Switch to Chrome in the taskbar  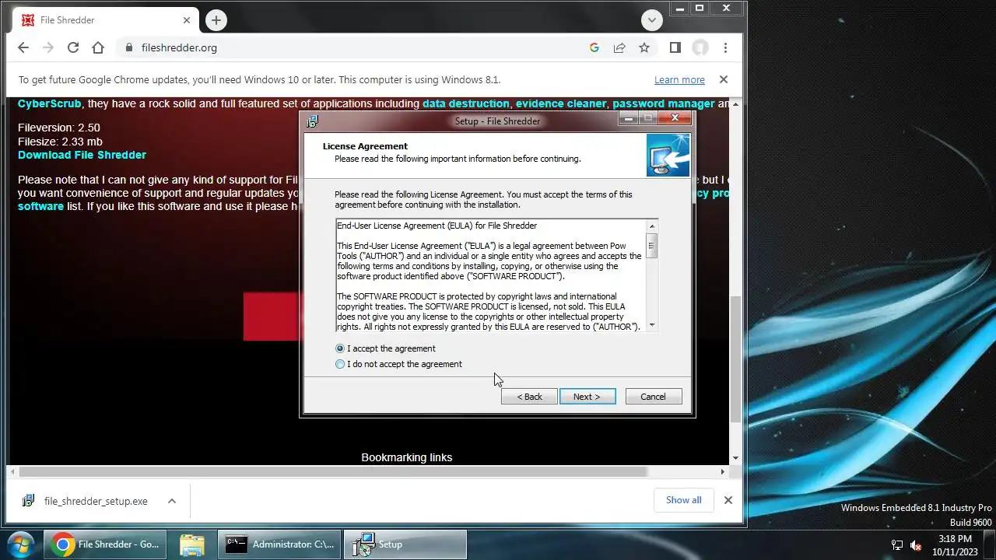tap(105, 544)
